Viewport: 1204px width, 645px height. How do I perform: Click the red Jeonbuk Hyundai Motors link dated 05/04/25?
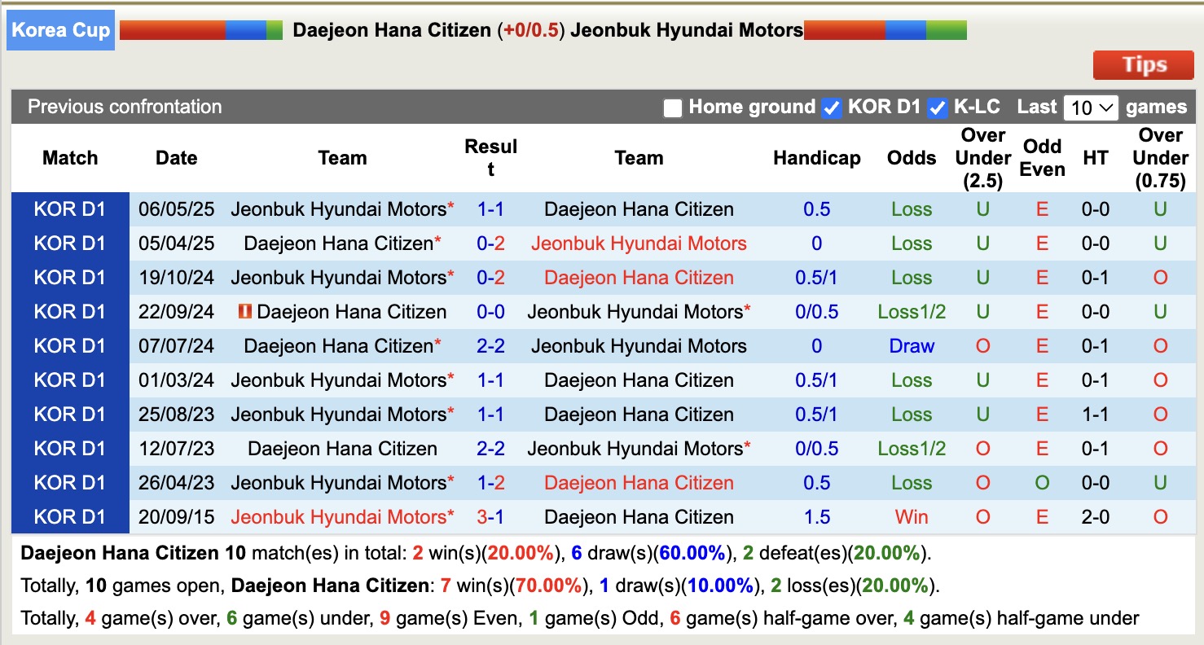(x=639, y=243)
